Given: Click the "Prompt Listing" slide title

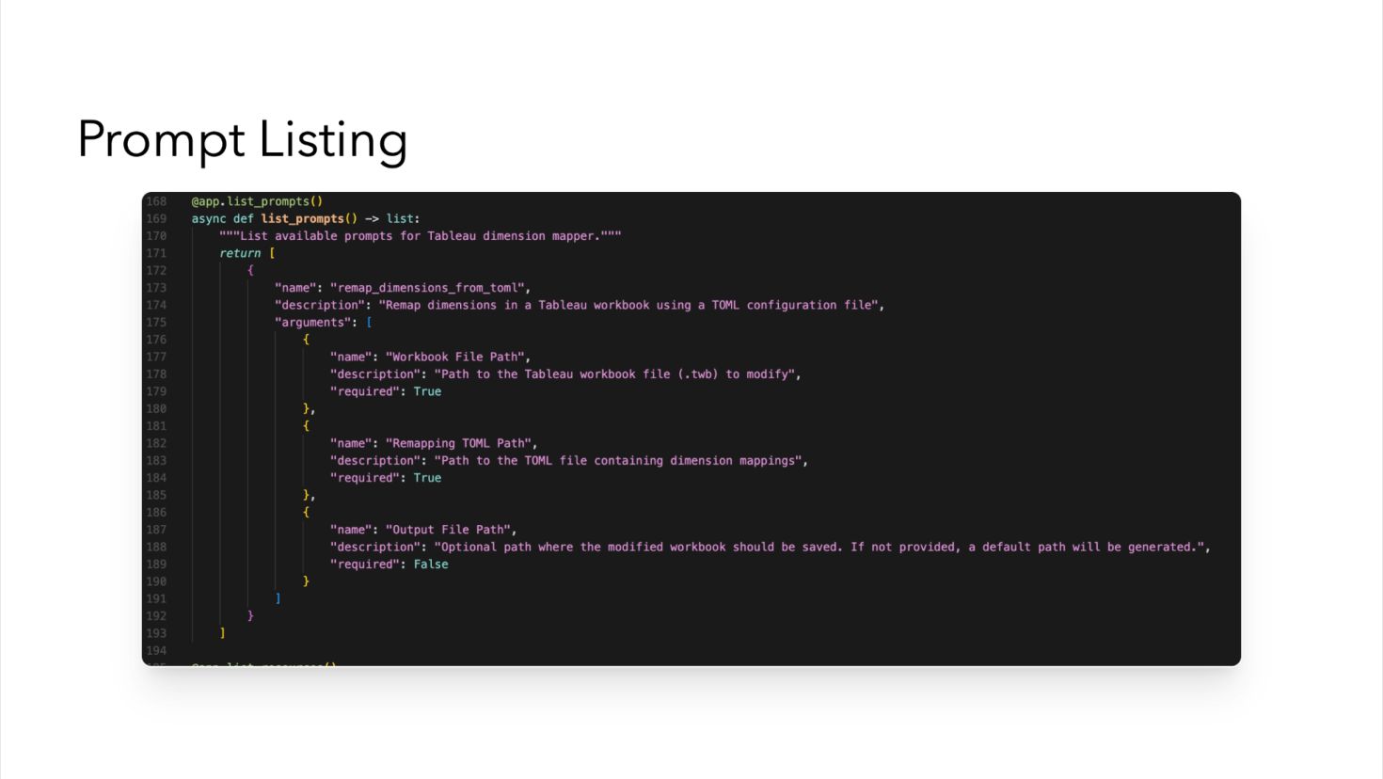Looking at the screenshot, I should click(x=242, y=139).
